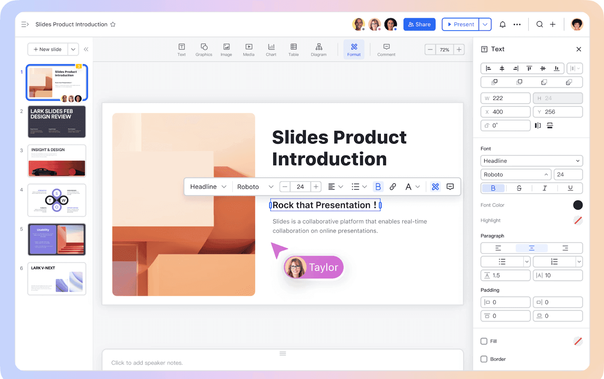Insert a link on selected text
Screen dimensions: 604x379
tap(393, 186)
